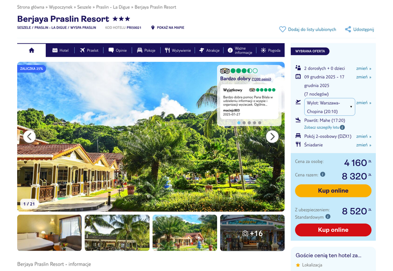Open the Wylot Warszawa-Chopina dropdown
The height and width of the screenshot is (271, 393).
pyautogui.click(x=329, y=107)
